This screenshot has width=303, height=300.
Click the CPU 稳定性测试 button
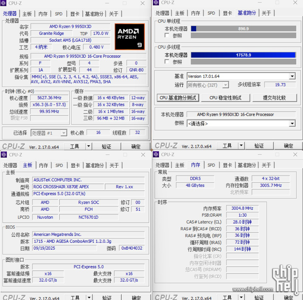click(x=225, y=98)
